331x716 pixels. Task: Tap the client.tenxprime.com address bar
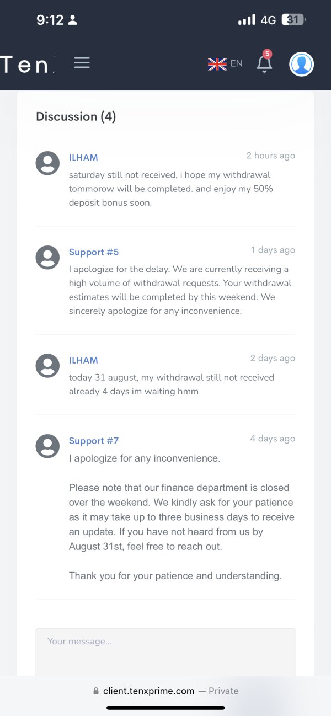(165, 691)
